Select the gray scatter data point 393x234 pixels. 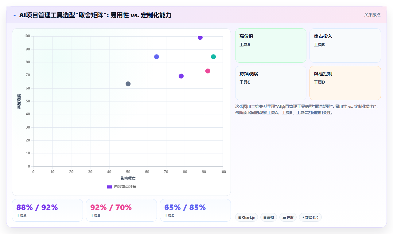pos(128,84)
